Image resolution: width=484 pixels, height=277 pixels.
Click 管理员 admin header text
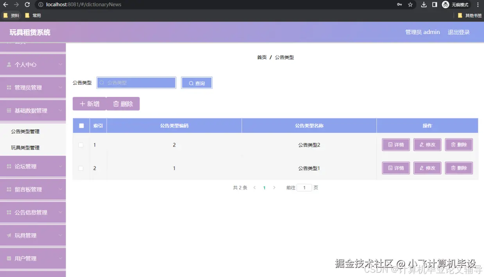pyautogui.click(x=423, y=32)
